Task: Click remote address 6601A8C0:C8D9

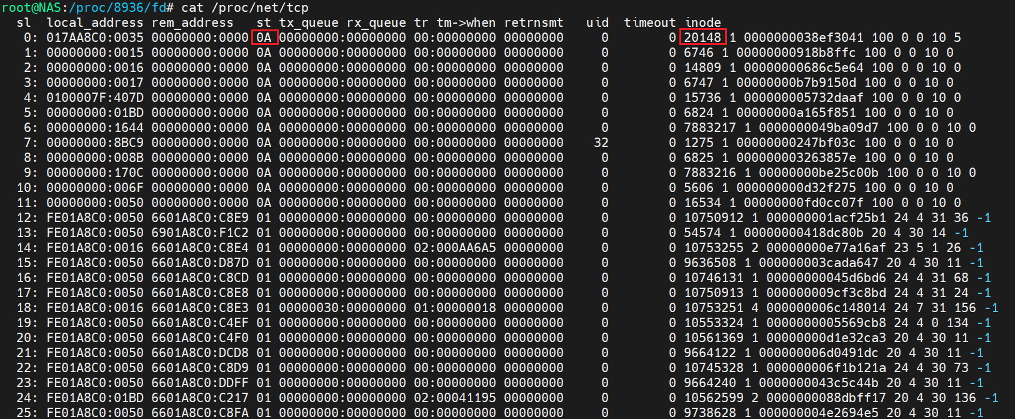Action: coord(200,368)
